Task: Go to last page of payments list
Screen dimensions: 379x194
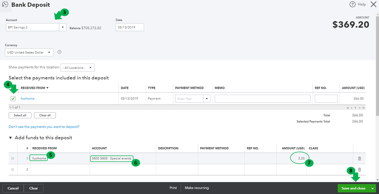Action: click(x=363, y=108)
